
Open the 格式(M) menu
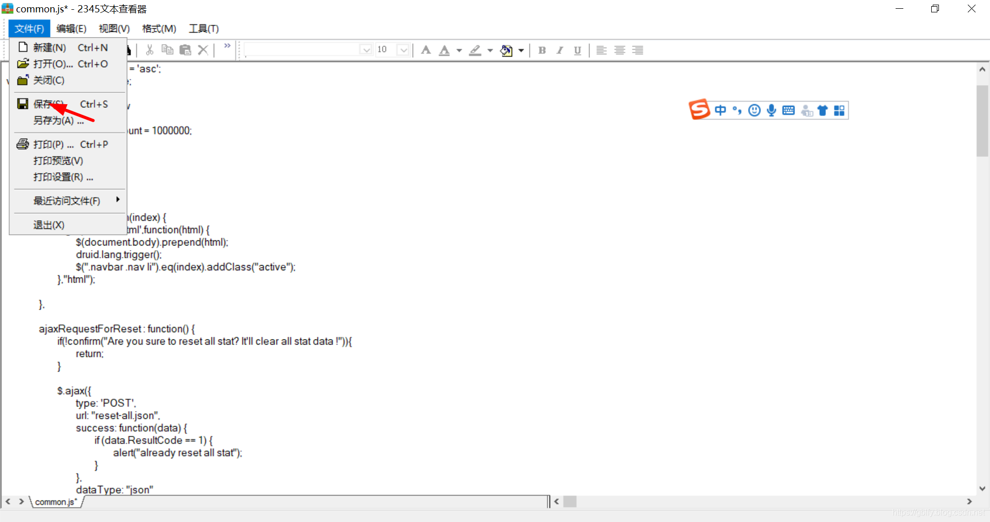tap(159, 28)
